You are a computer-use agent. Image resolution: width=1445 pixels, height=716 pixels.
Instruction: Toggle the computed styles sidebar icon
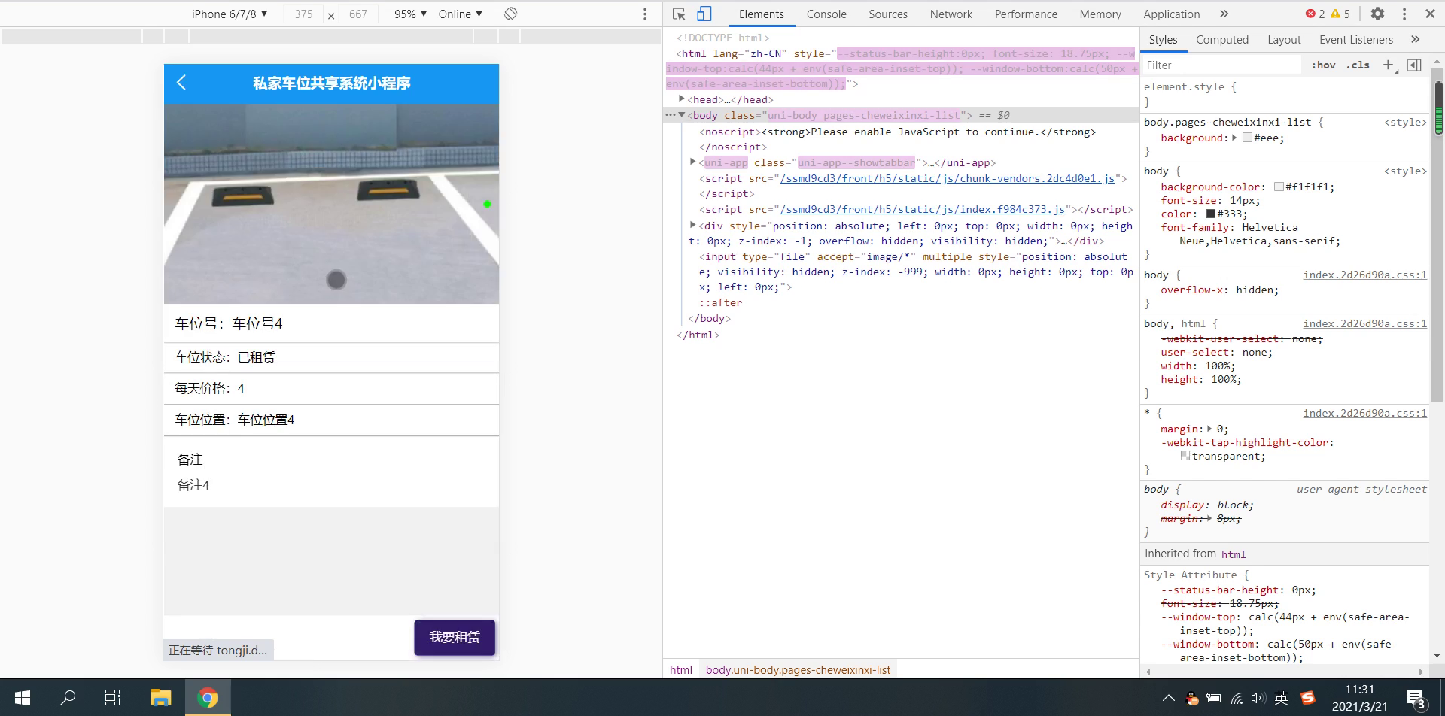(x=1414, y=65)
